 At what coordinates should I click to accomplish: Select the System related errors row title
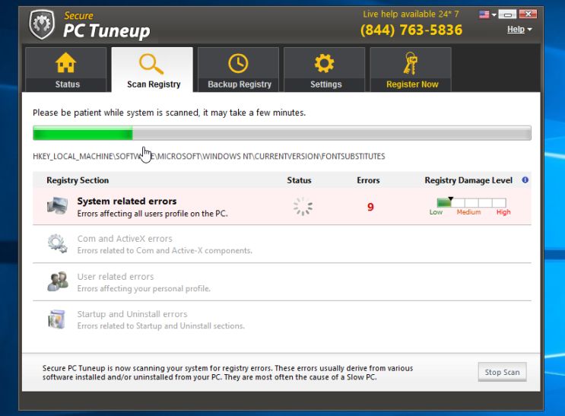pyautogui.click(x=127, y=201)
